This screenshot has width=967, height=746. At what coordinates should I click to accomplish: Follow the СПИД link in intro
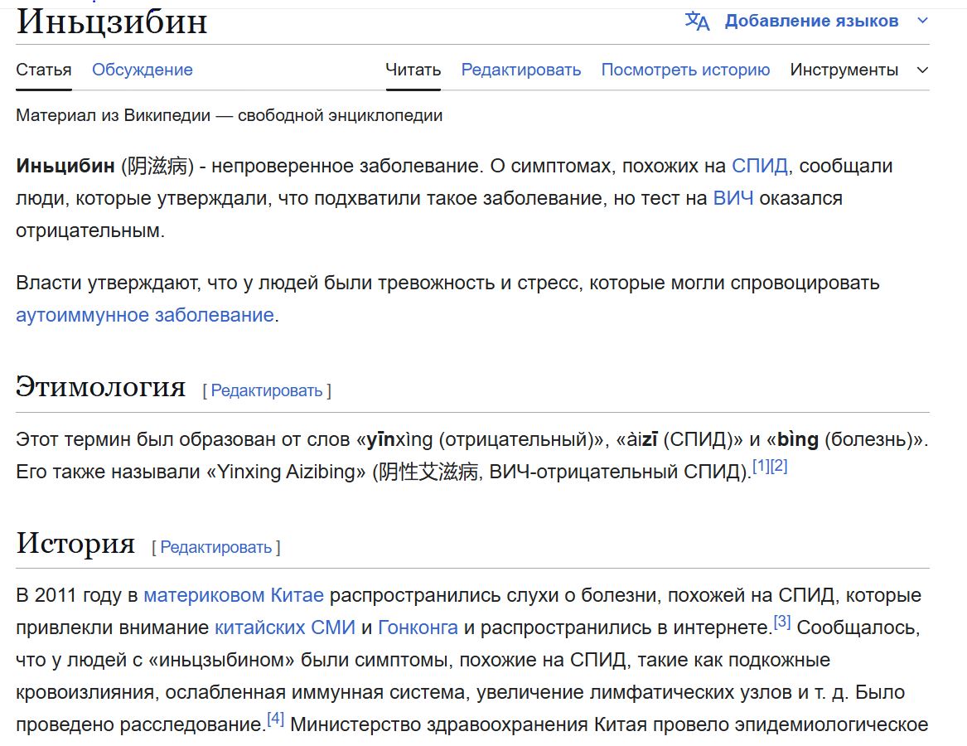pyautogui.click(x=760, y=166)
